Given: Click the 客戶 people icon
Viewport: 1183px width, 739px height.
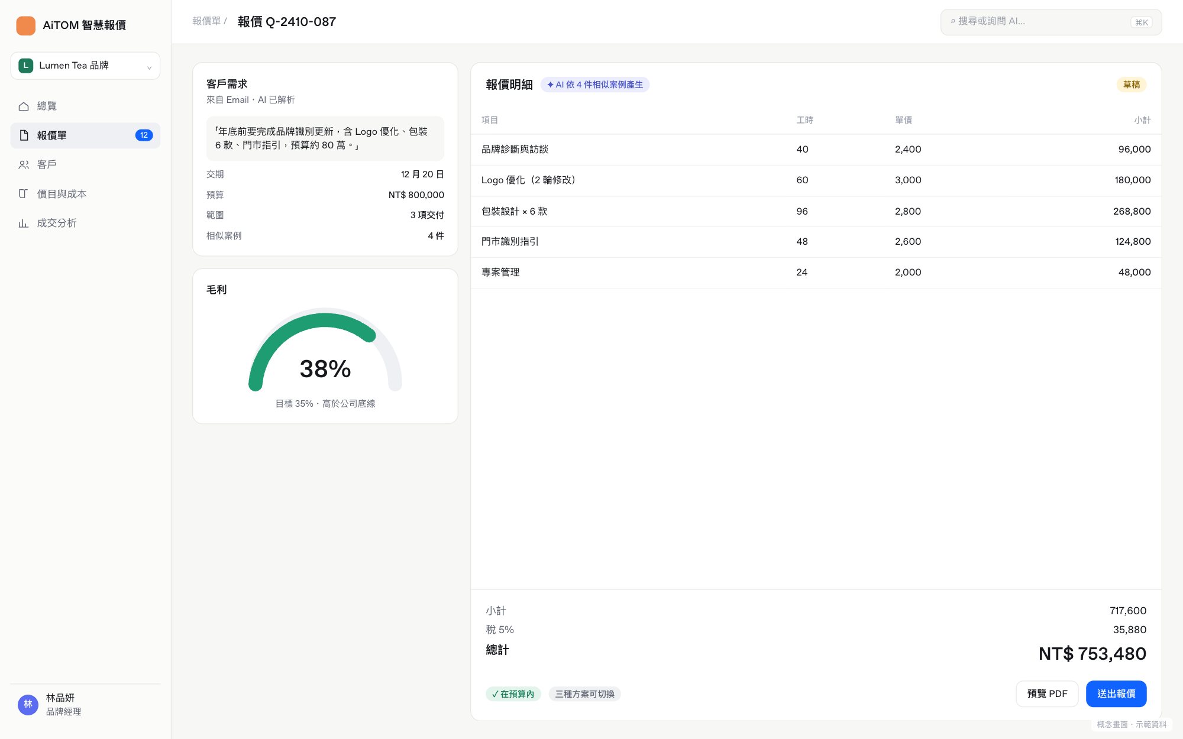Looking at the screenshot, I should (x=24, y=165).
